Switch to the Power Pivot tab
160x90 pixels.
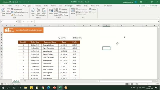tap(95, 6)
